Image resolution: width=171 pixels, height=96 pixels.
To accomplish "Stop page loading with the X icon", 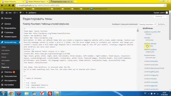I will [9, 5].
